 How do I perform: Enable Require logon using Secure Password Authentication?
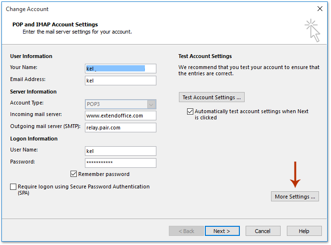coord(13,187)
